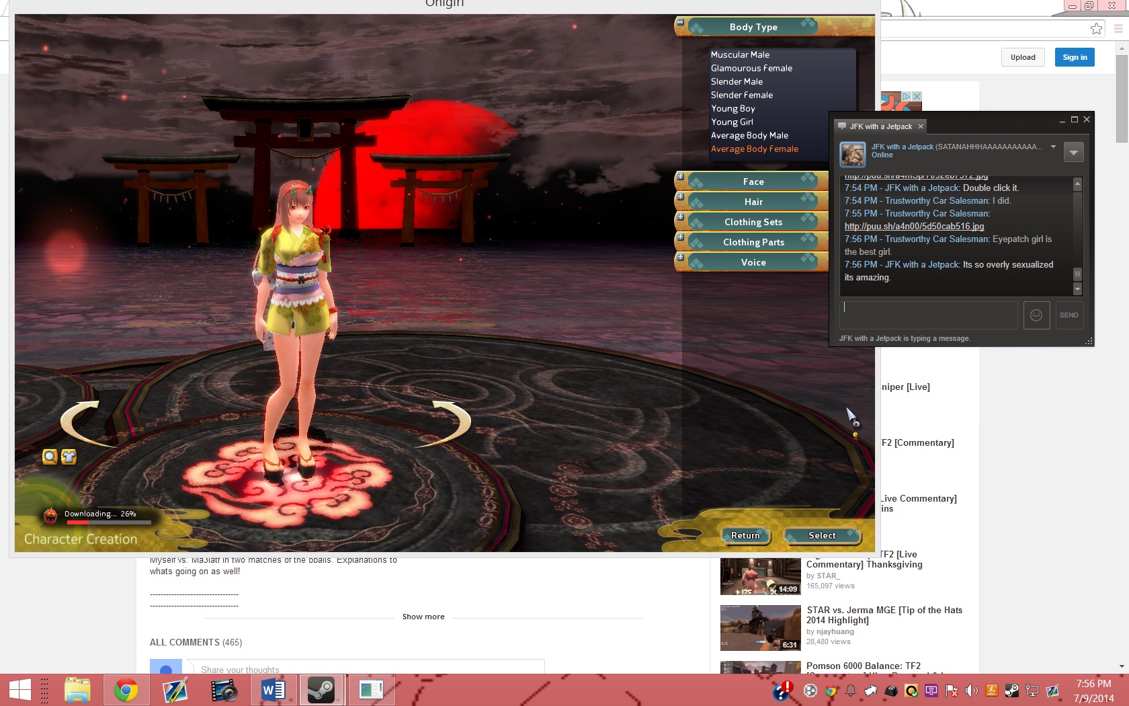Click the Downloading progress bar
1129x706 pixels.
pyautogui.click(x=110, y=522)
